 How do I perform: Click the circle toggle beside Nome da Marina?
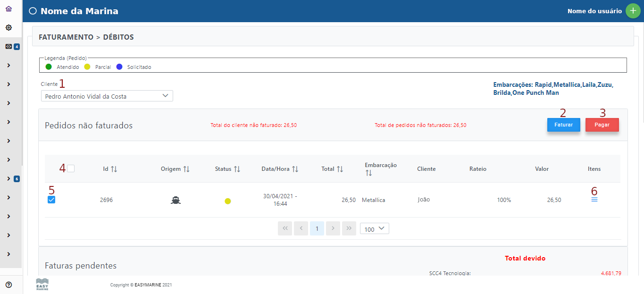coord(33,11)
